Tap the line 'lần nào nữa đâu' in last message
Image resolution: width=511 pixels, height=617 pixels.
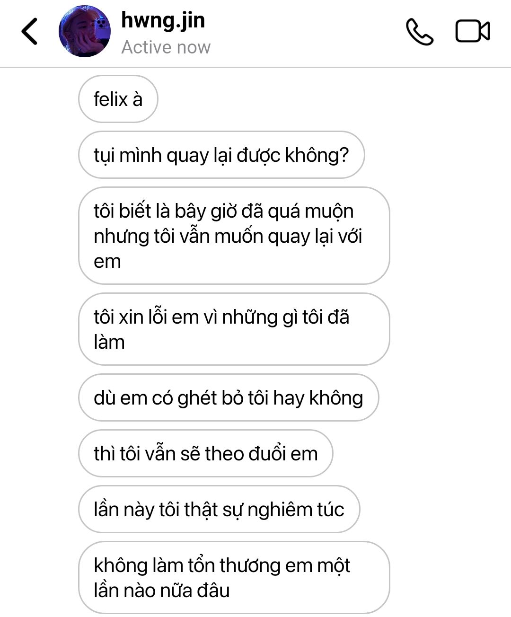tap(161, 591)
